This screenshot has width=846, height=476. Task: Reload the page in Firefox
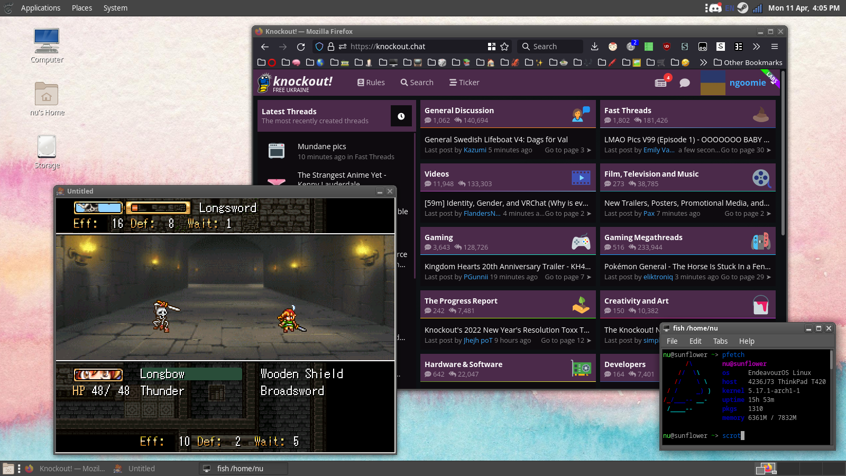pos(301,47)
